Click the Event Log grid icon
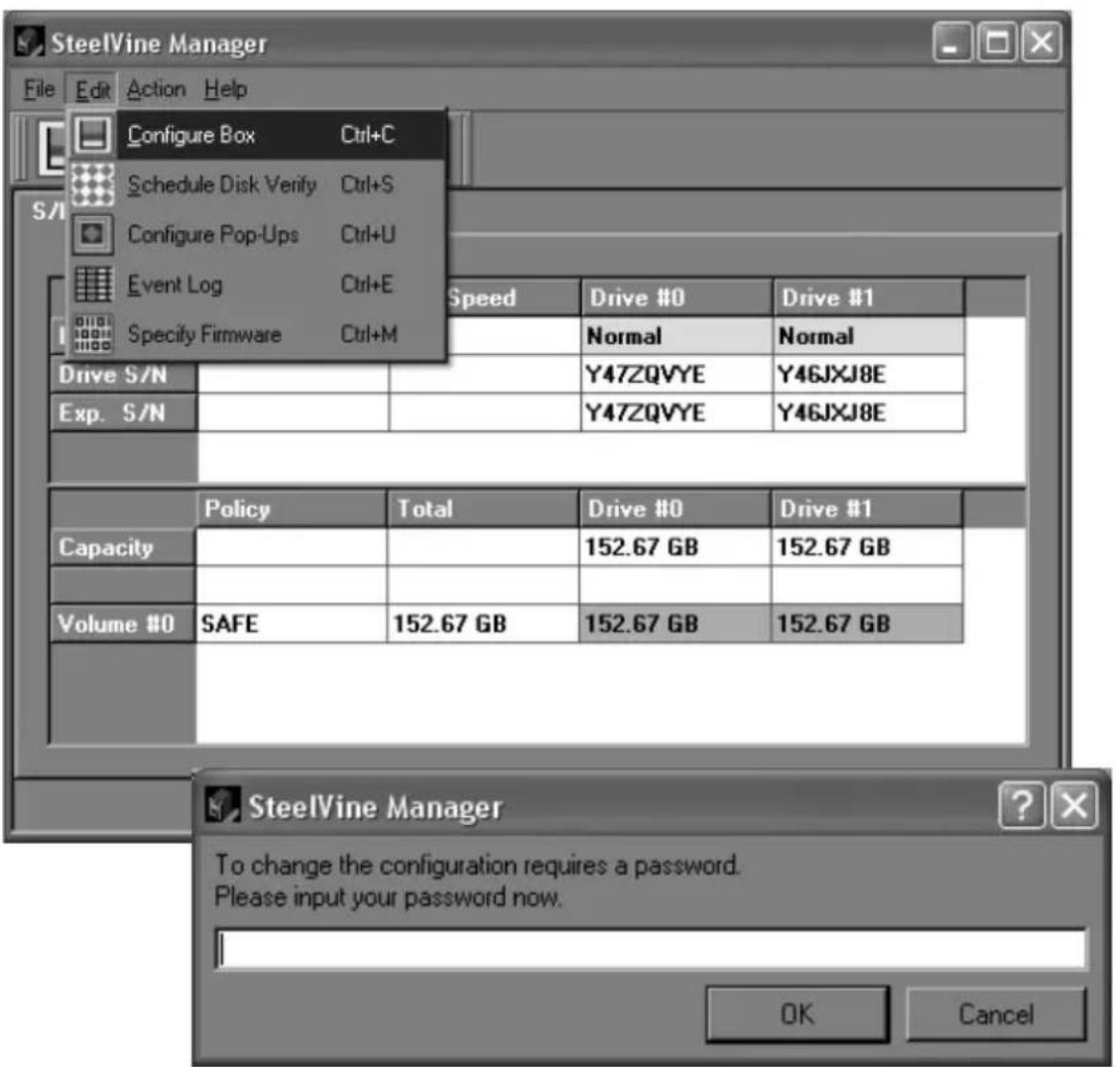The height and width of the screenshot is (1067, 1116). (92, 284)
